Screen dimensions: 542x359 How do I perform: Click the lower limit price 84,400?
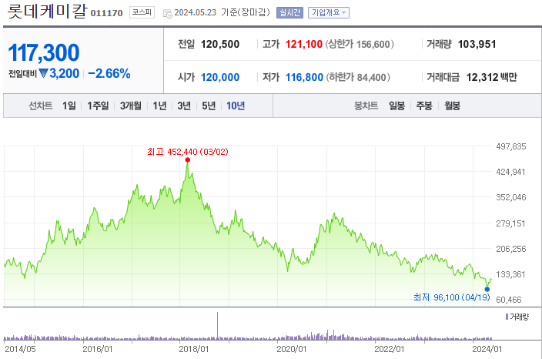click(x=371, y=77)
